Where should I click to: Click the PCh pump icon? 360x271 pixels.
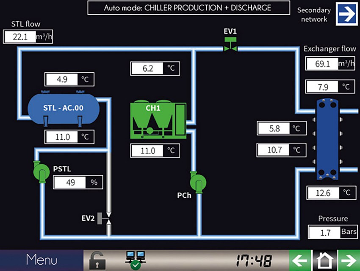point(197,182)
